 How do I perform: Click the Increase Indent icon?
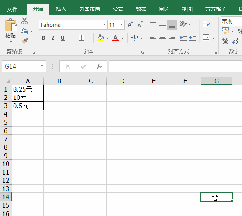(x=193, y=38)
